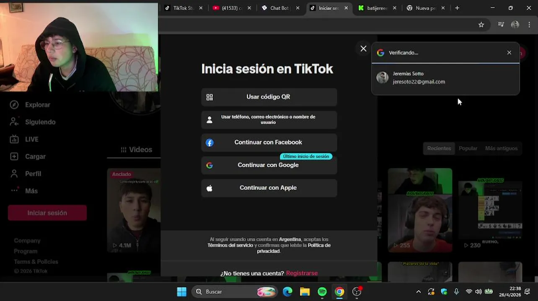Select Jeremías Sotto Google account
This screenshot has width=538, height=301.
click(445, 78)
